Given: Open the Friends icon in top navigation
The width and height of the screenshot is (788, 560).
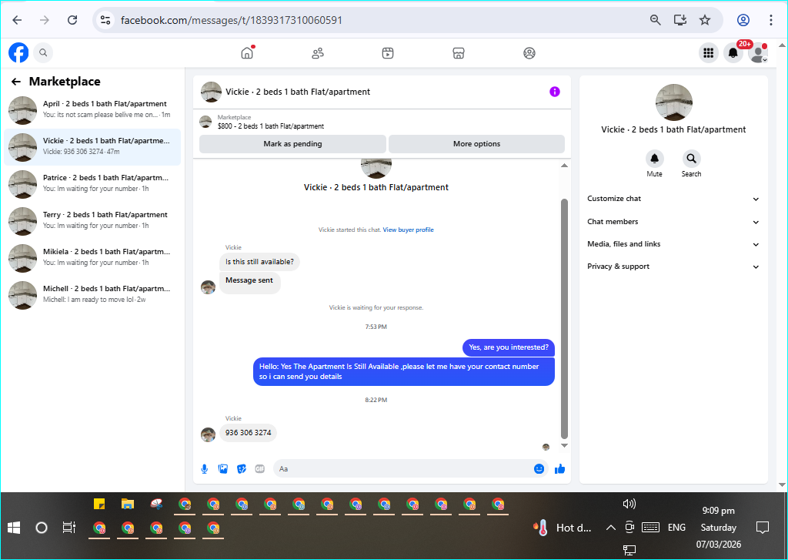Looking at the screenshot, I should (318, 53).
